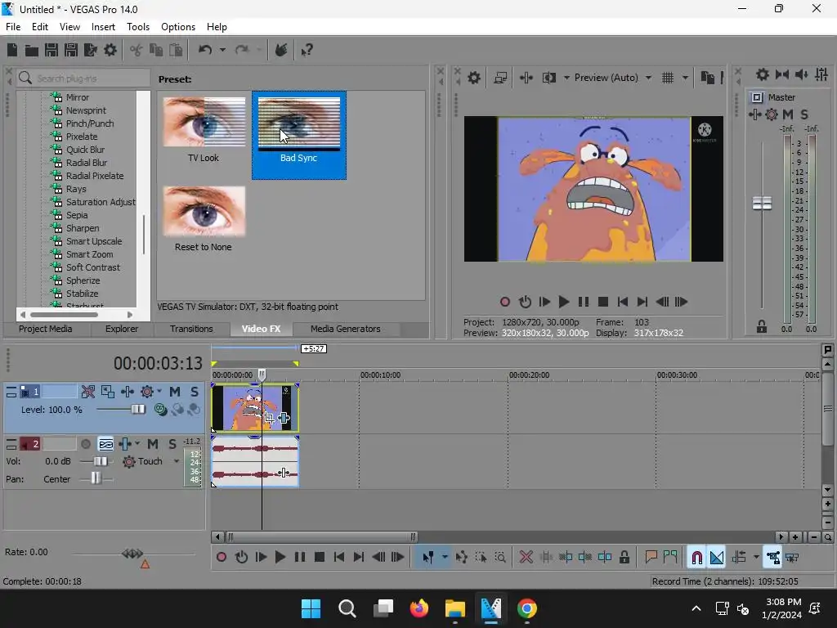Click the audio track Vol slider handle
Screen dimensions: 837x628
coord(101,461)
